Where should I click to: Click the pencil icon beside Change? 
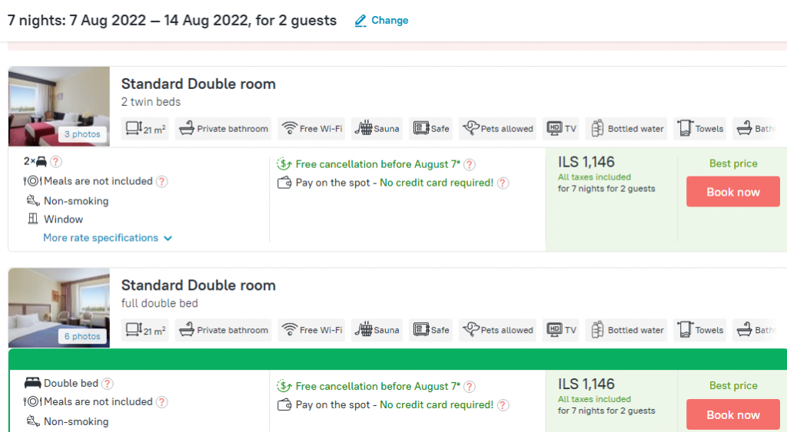pyautogui.click(x=360, y=21)
